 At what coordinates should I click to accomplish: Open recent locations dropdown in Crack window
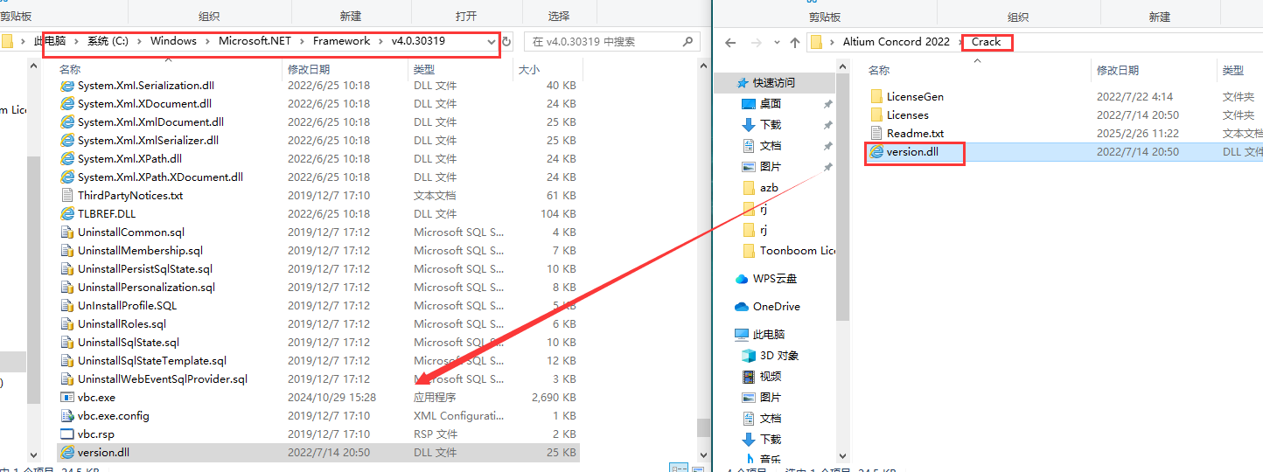[775, 42]
